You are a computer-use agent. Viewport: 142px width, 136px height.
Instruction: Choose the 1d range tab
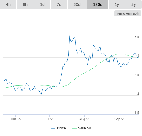click(42, 4)
